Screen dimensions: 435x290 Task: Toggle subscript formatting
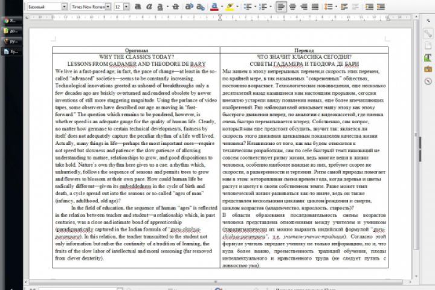tap(201, 7)
